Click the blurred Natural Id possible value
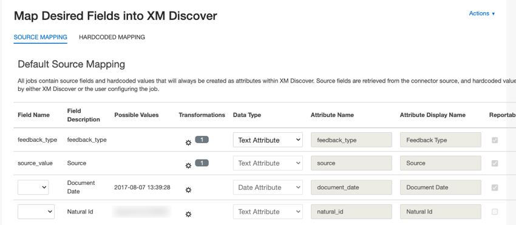Screen dimensions: 516x225 point(142,212)
